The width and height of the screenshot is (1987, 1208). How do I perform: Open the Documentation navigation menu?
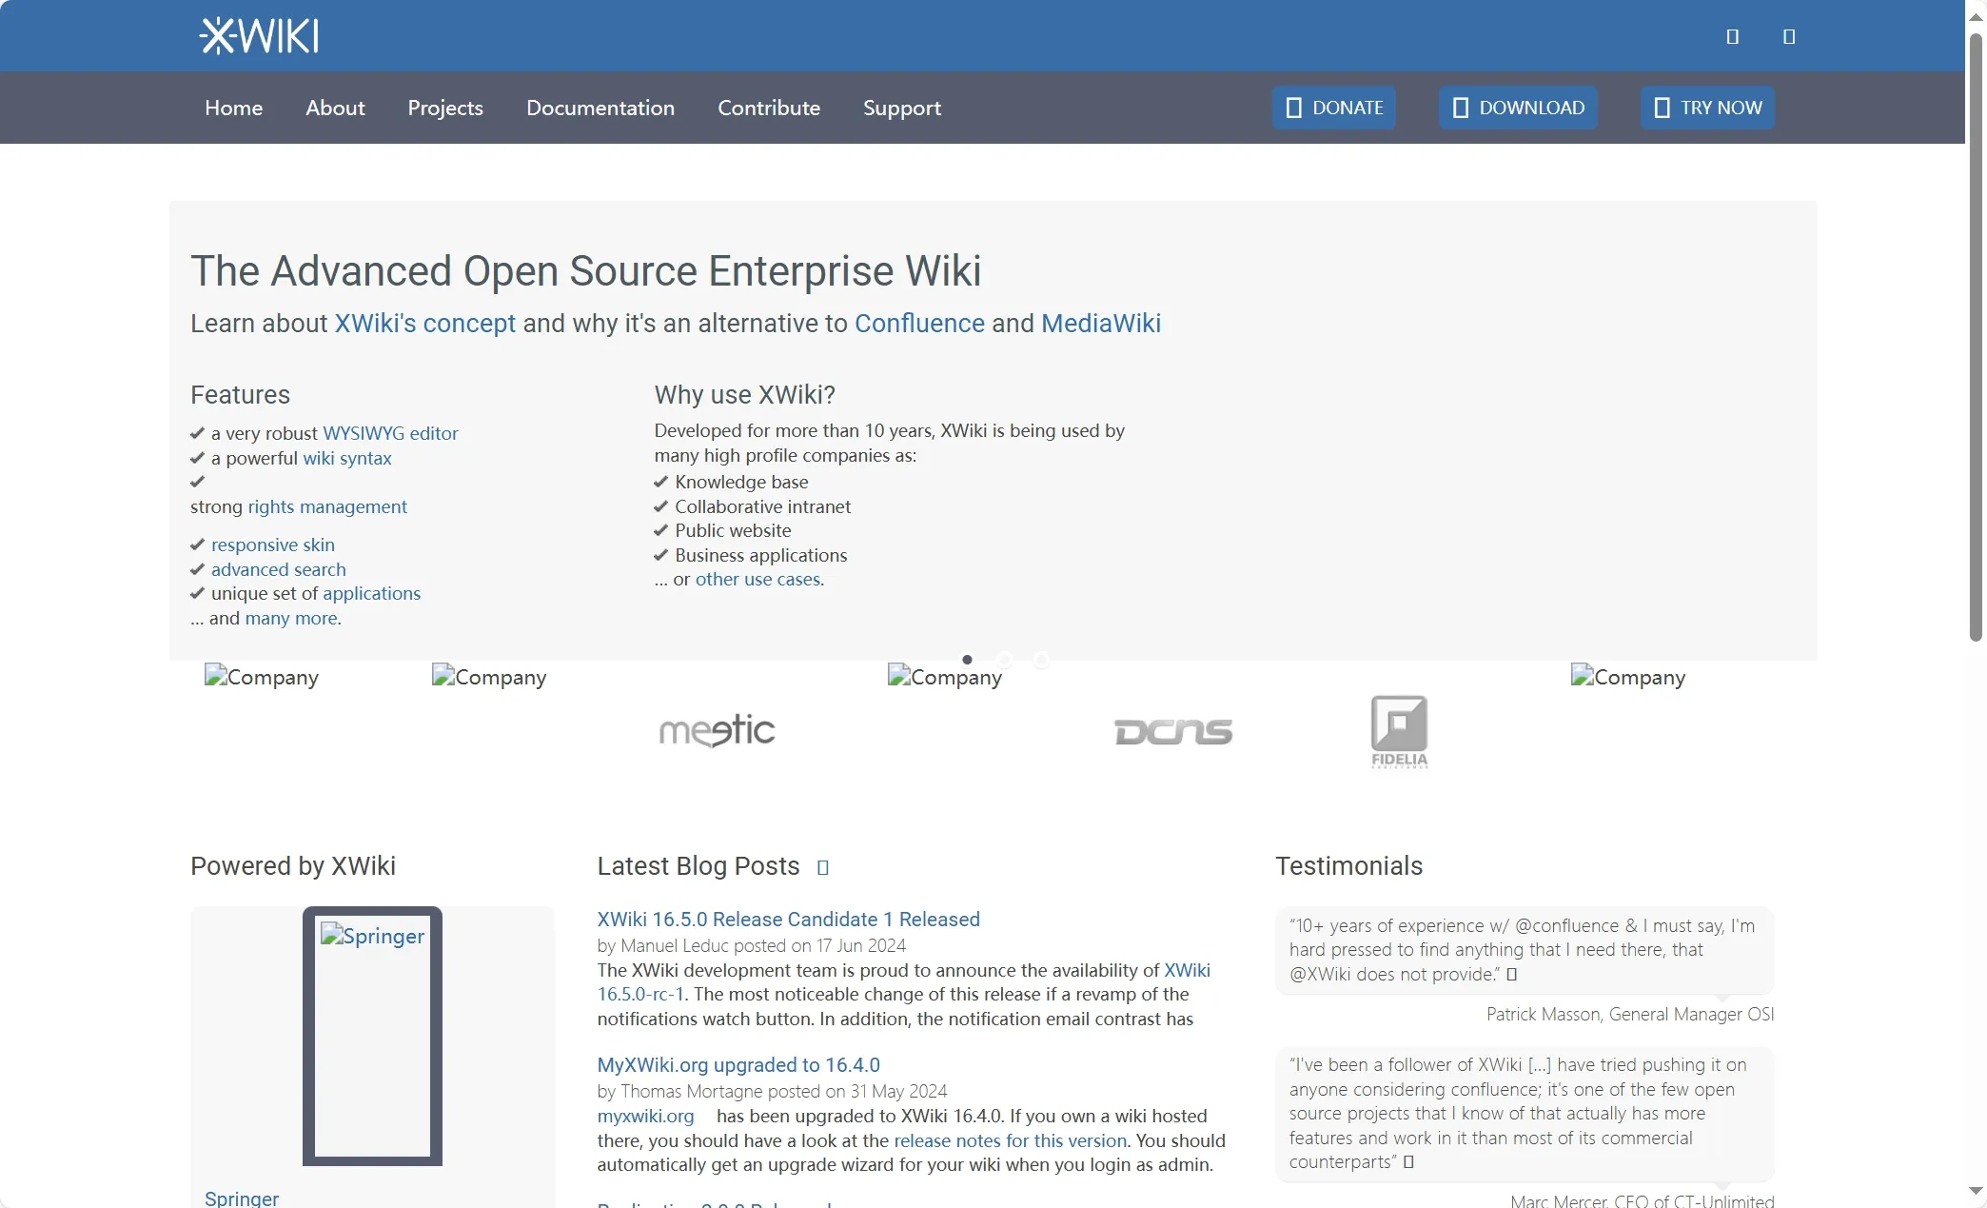coord(600,108)
